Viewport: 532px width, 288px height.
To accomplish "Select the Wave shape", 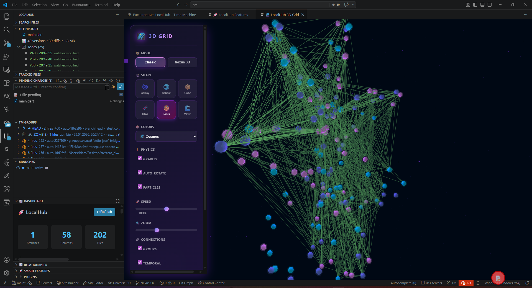I will pos(188,110).
